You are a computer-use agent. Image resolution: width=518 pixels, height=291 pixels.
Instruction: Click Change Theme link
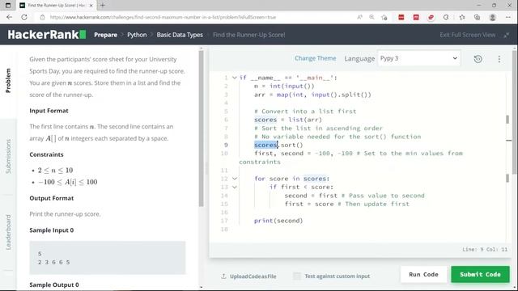315,58
